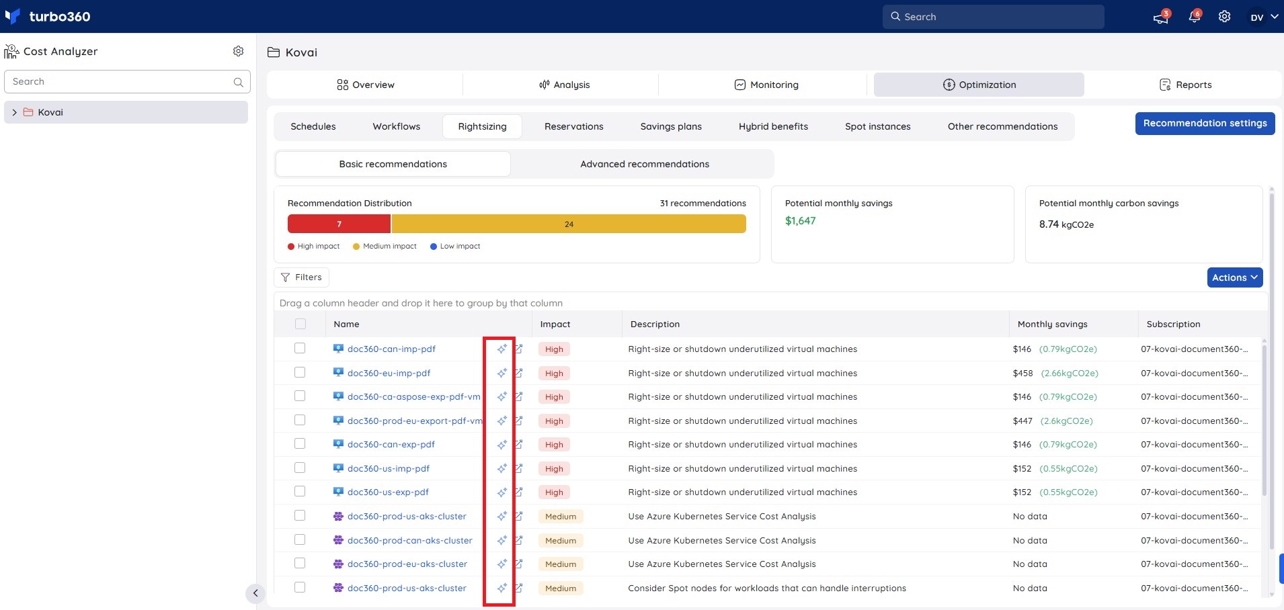Open the announcements megaphone icon

(1161, 17)
